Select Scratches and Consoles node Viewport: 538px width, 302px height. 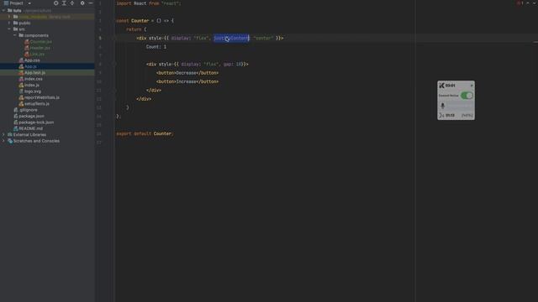point(36,141)
